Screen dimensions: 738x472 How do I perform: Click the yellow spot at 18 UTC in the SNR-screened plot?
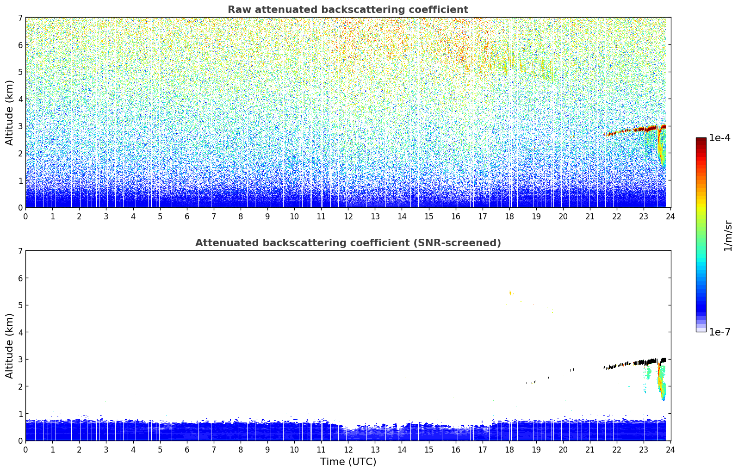510,292
